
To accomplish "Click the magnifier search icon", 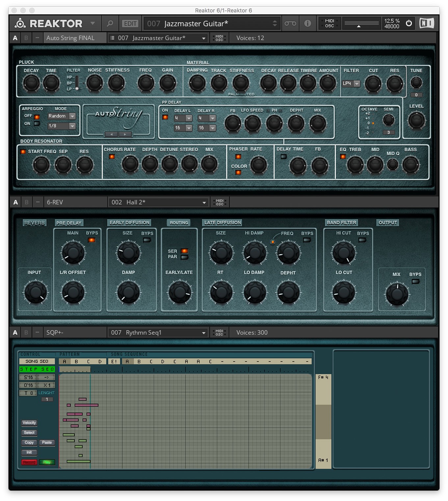I will (110, 23).
